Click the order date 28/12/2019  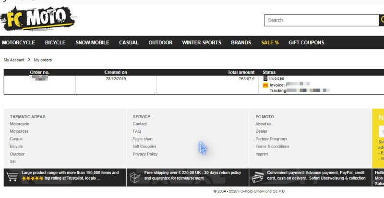point(116,79)
